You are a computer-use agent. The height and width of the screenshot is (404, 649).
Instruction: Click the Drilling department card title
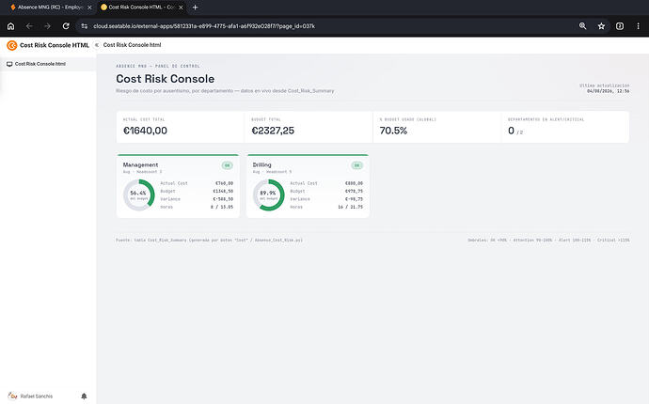point(261,164)
